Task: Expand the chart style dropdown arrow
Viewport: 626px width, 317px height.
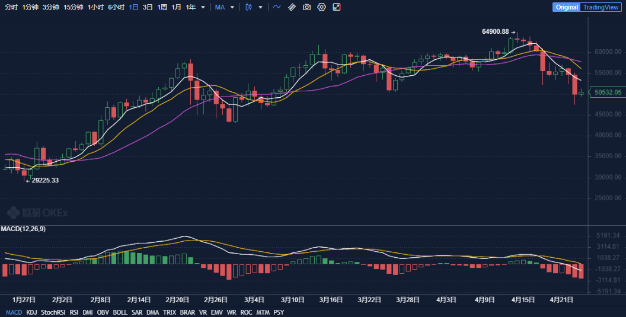Action: 259,8
